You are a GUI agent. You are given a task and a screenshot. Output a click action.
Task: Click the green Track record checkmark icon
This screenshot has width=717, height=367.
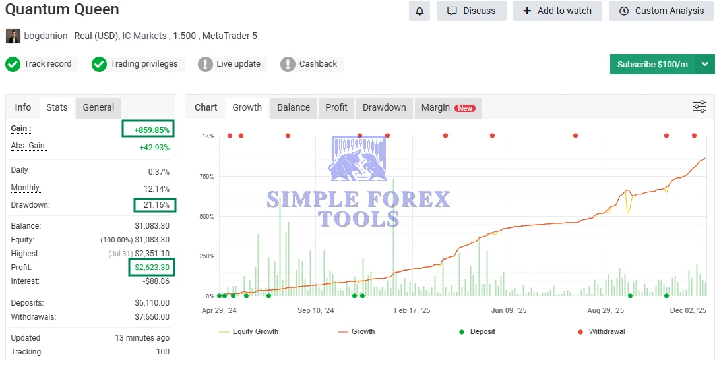point(13,64)
